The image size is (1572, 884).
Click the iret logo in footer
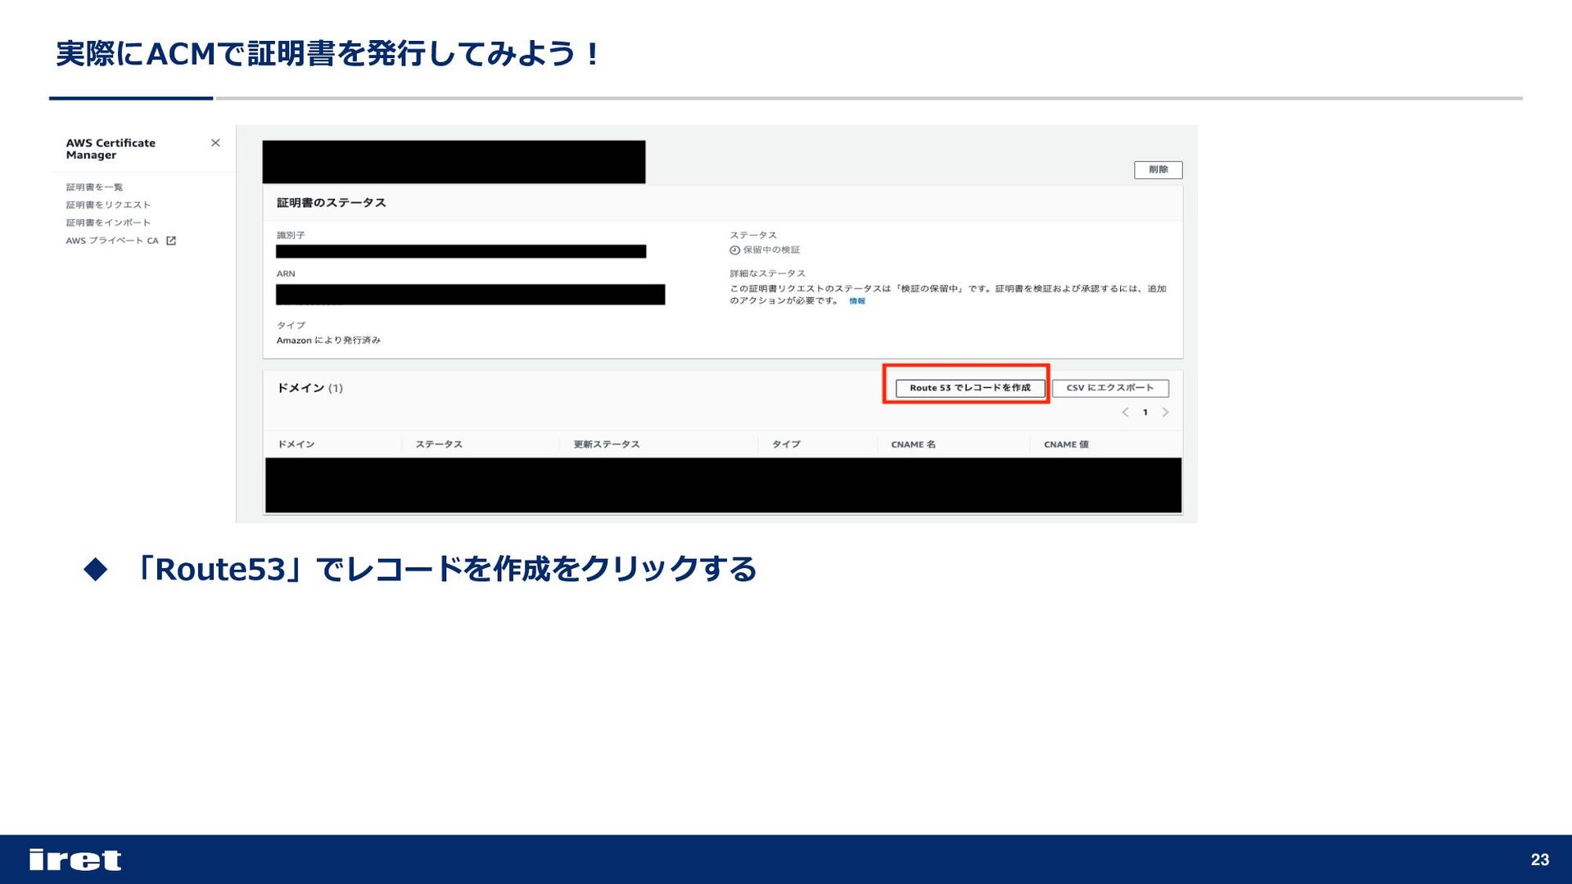point(75,859)
